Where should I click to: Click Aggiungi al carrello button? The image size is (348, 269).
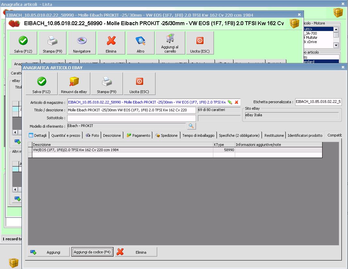(x=170, y=43)
